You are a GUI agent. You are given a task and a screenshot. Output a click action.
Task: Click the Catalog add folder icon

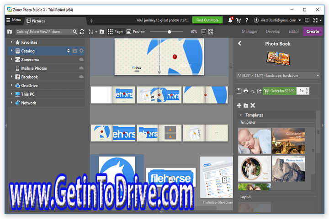point(74,51)
